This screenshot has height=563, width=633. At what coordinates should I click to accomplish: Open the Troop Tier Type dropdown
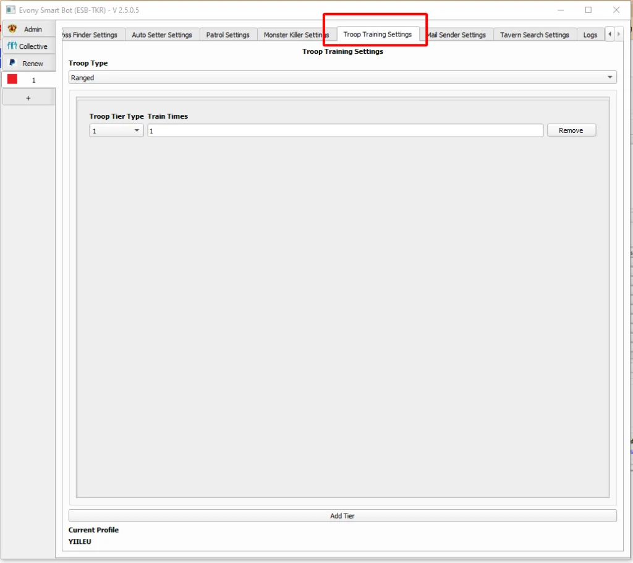116,131
